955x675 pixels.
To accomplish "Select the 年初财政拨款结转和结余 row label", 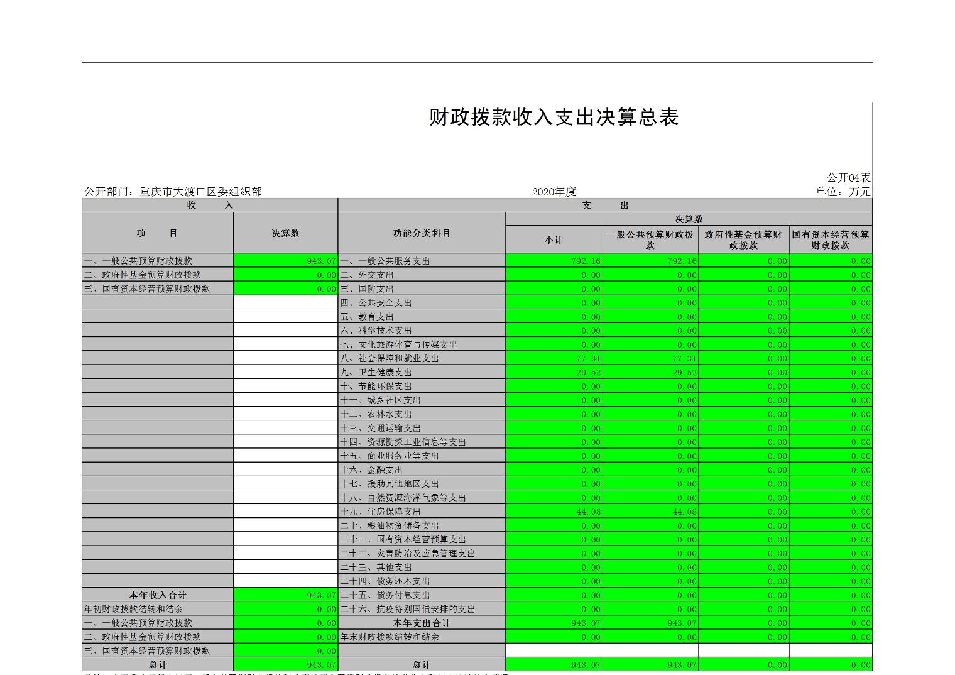I will coord(133,609).
